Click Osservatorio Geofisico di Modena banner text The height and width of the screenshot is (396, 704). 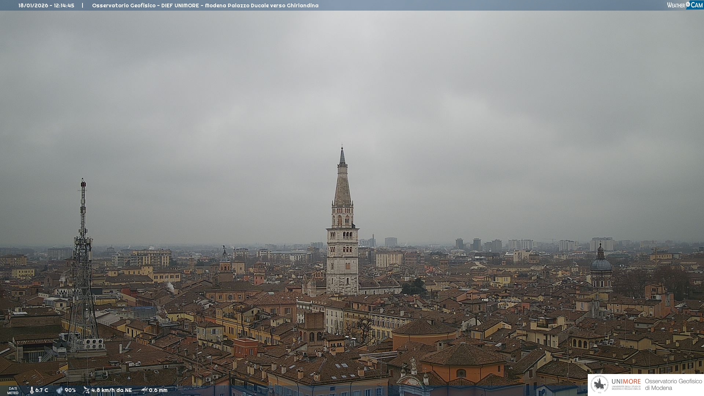pos(673,384)
